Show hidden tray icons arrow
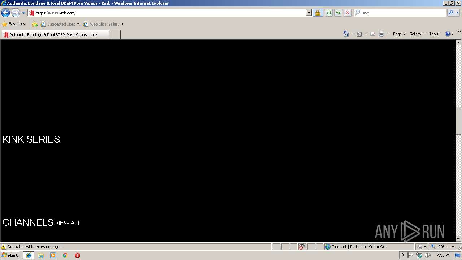462x260 pixels. 402,255
